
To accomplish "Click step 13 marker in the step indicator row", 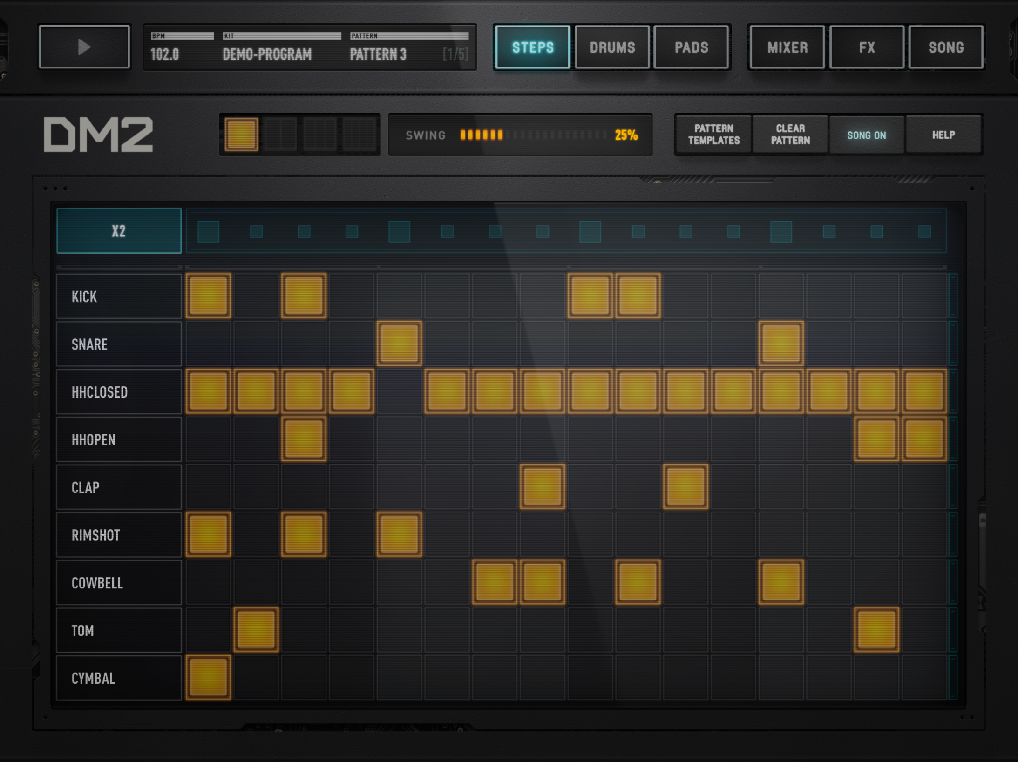I will (781, 231).
